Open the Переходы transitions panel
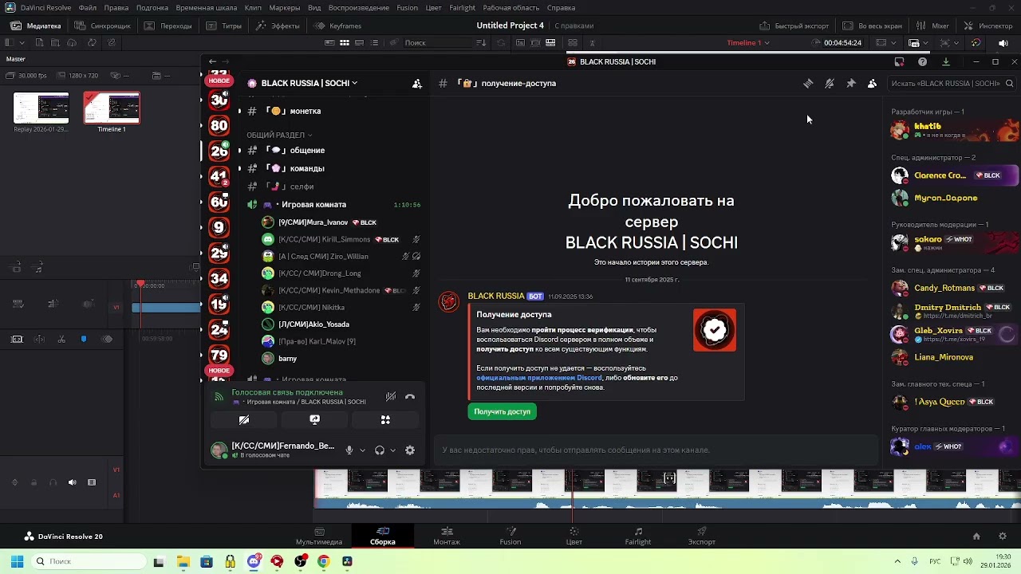 [168, 26]
